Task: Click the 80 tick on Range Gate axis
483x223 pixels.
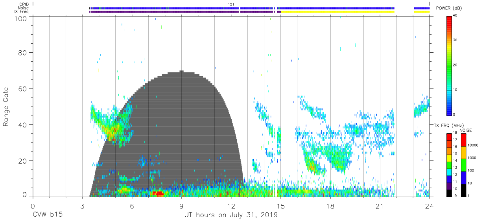Action: (x=22, y=52)
